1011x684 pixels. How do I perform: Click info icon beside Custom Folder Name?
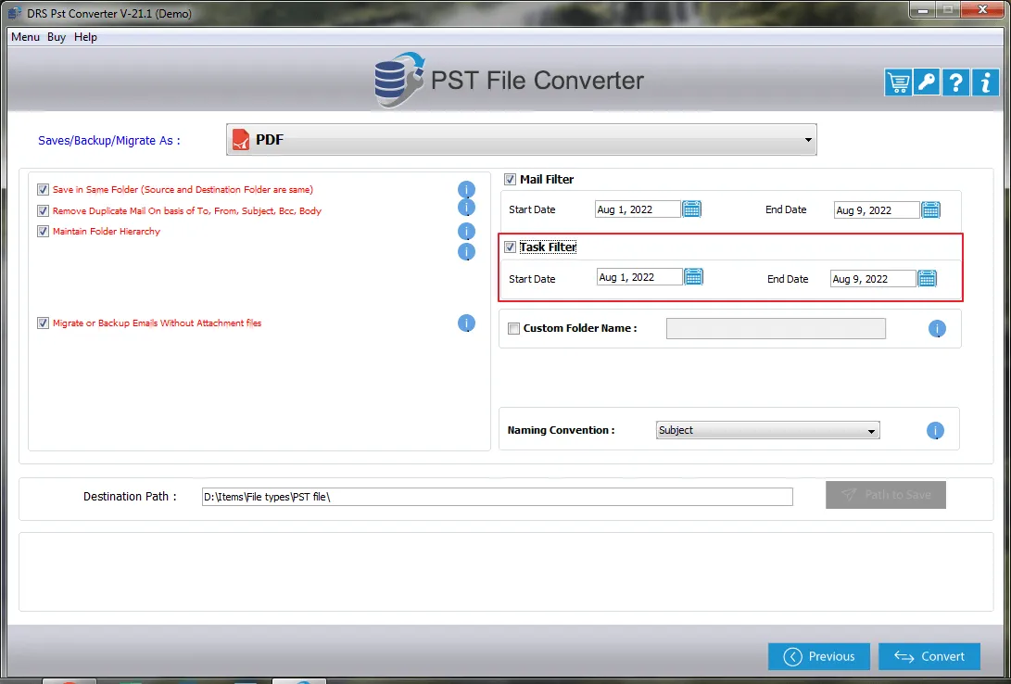(x=937, y=329)
